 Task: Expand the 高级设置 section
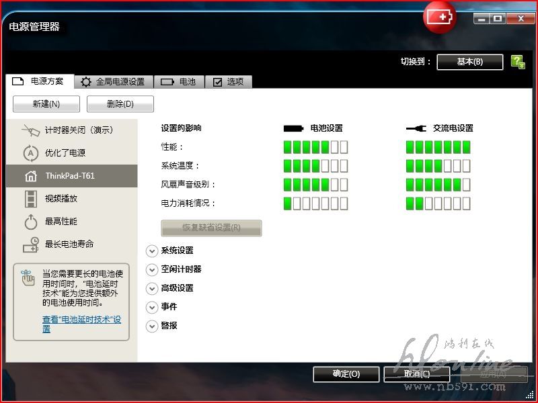click(152, 289)
